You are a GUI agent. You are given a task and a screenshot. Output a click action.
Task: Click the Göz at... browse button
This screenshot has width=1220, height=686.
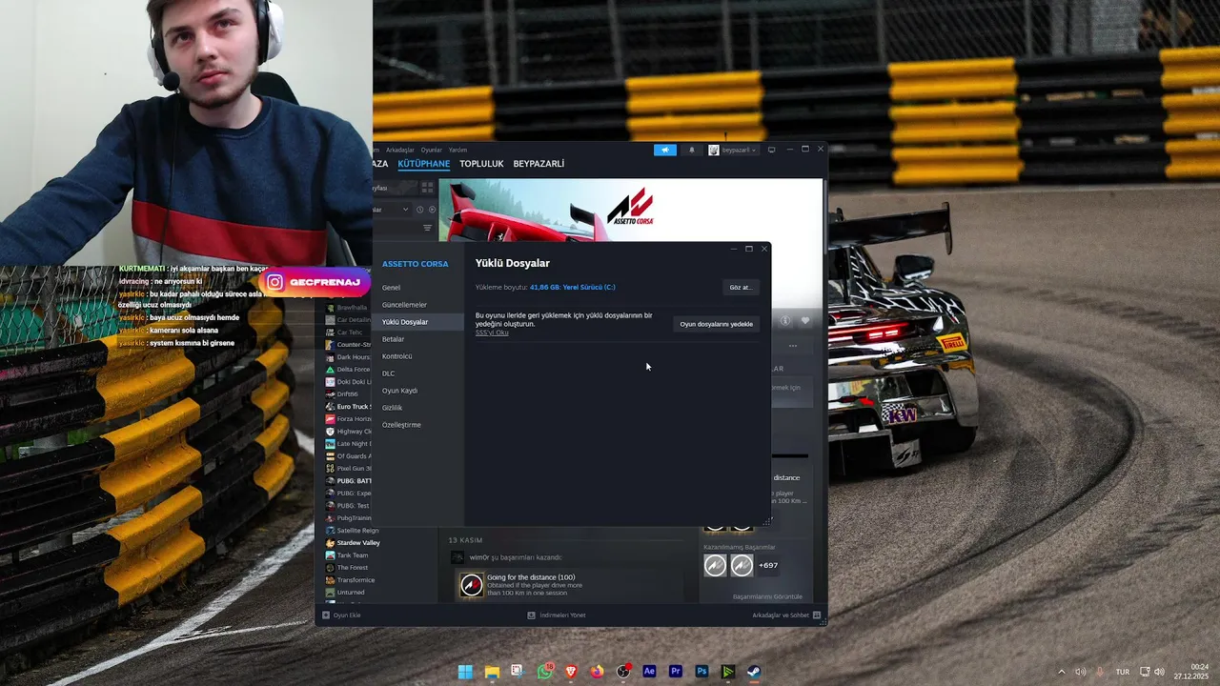tap(741, 287)
